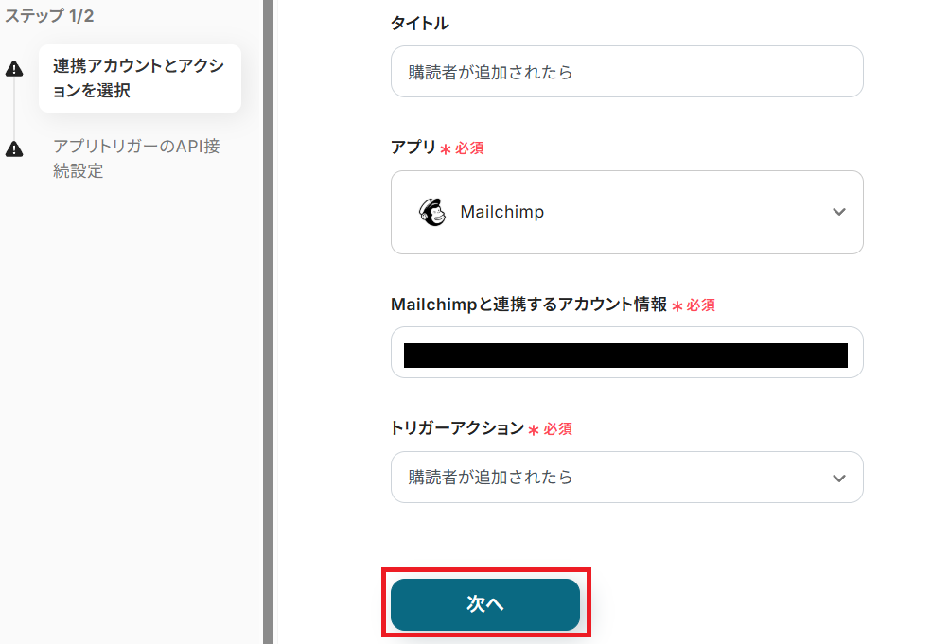Click the アプリ field label
The image size is (949, 644).
413,148
